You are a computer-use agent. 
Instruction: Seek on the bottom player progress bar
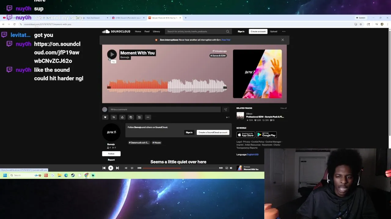tap(180, 168)
